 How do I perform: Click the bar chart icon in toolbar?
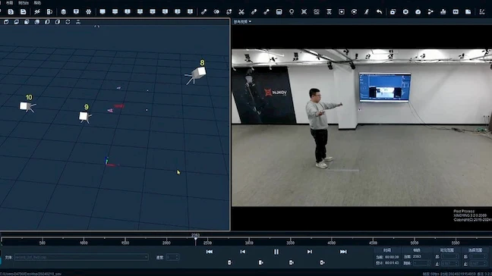443,12
